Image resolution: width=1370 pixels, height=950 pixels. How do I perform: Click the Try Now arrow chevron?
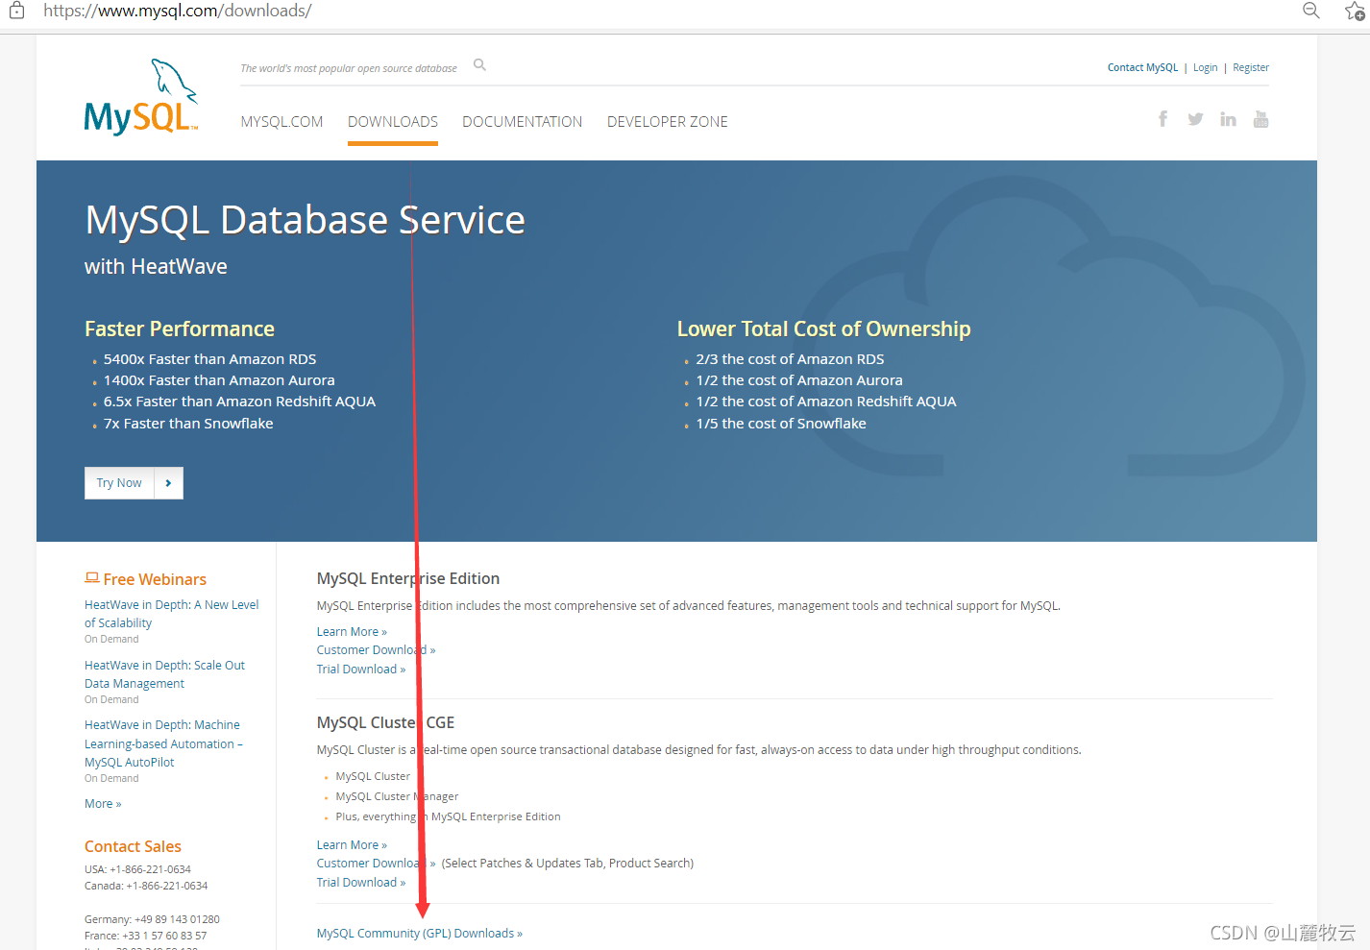(x=168, y=483)
